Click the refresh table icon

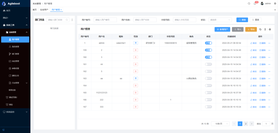pyautogui.click(x=260, y=30)
